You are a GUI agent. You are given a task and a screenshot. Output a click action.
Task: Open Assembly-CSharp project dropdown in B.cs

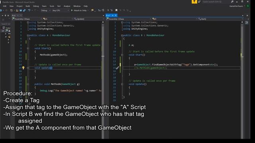coord(129,19)
